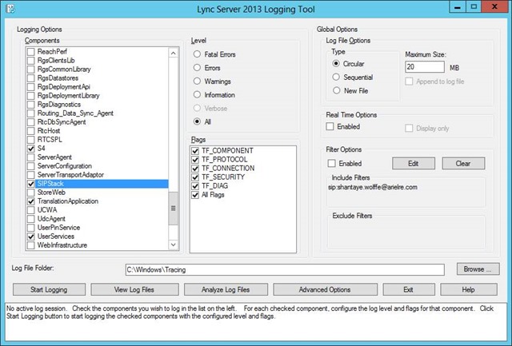
Task: Toggle the All Flags checkbox
Action: [195, 195]
